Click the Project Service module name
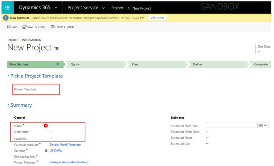 point(83,8)
